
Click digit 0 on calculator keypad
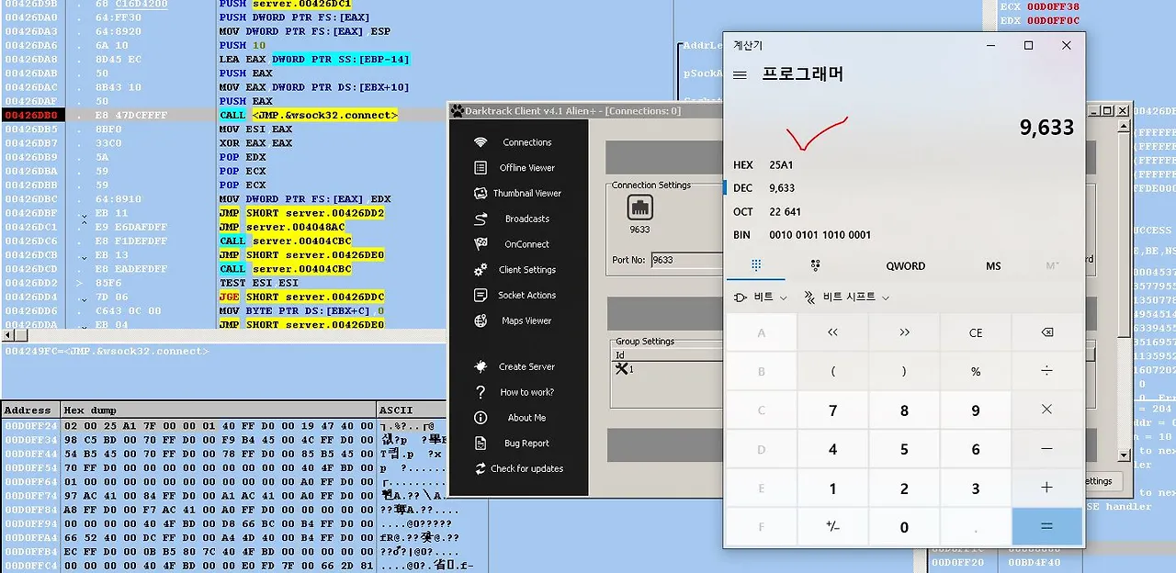point(904,527)
